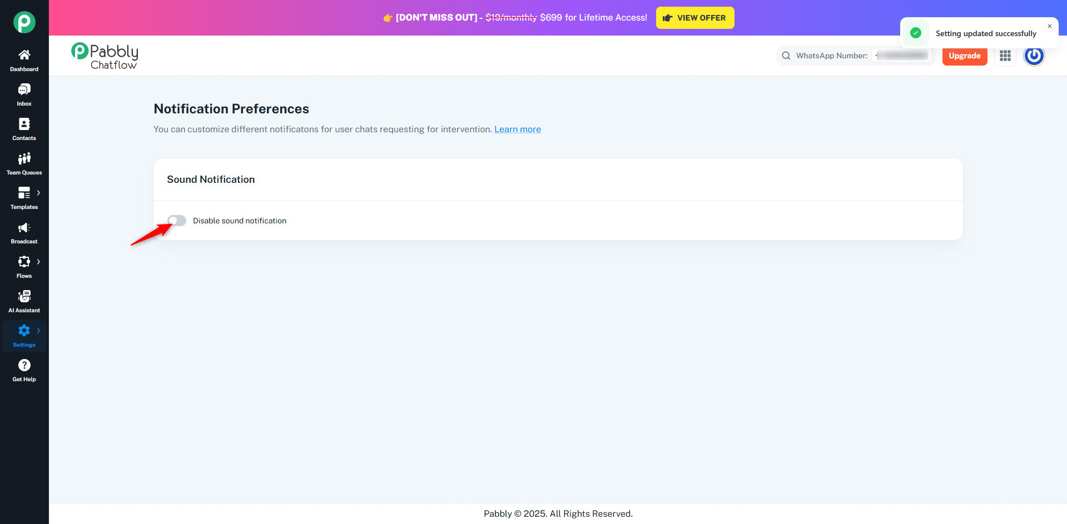This screenshot has height=524, width=1067.
Task: Expand the Templates submenu chevron
Action: (38, 193)
